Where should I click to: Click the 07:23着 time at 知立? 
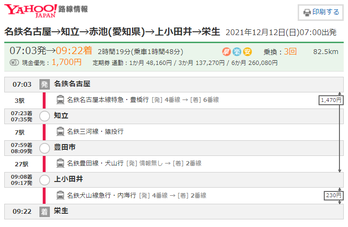[x=21, y=113]
